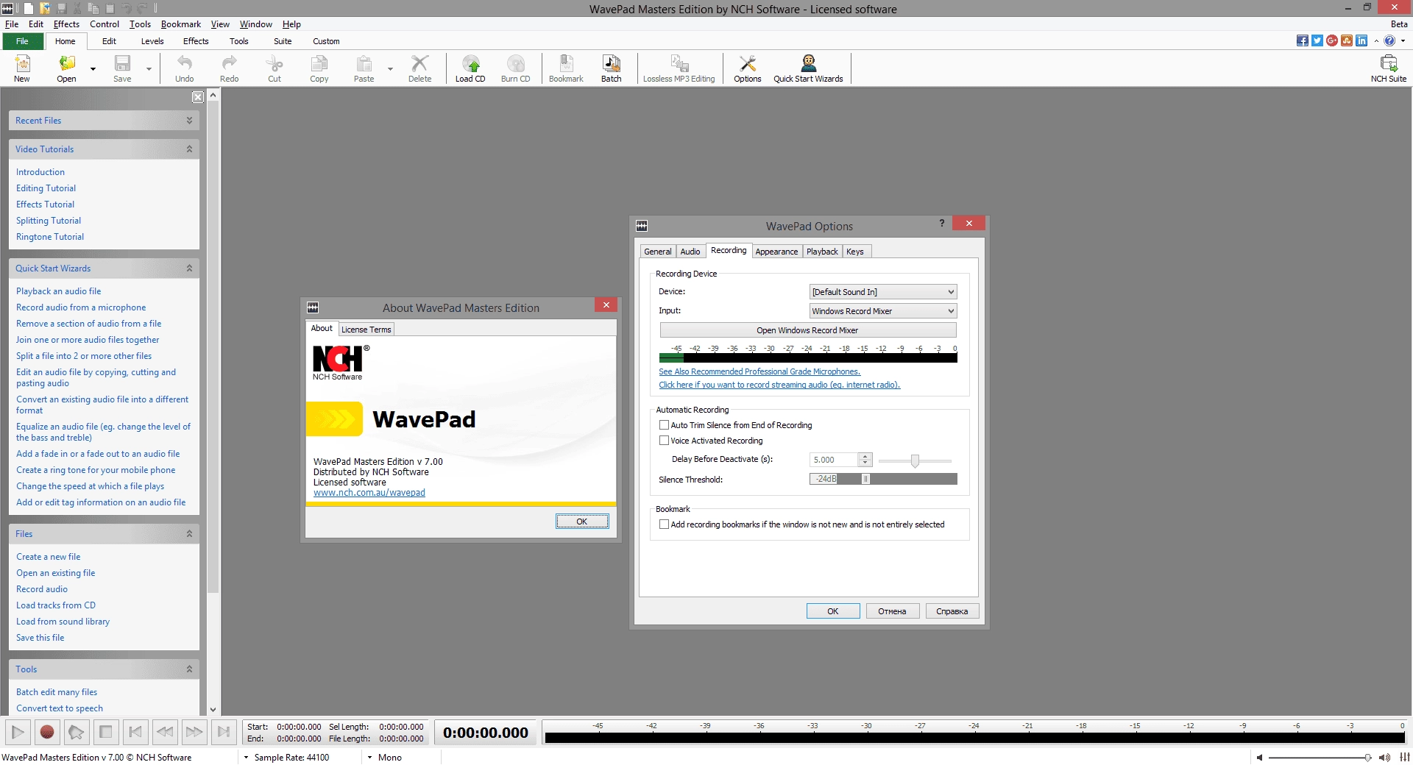
Task: Check Add recording bookmarks option
Action: click(x=664, y=524)
